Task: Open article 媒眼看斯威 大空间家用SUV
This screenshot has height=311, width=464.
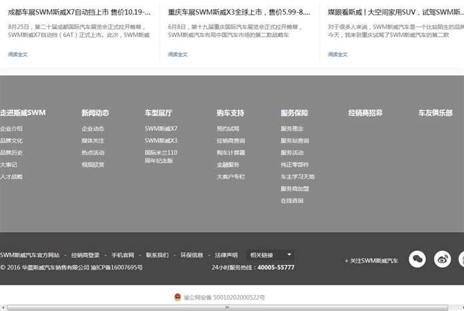Action: (x=395, y=12)
